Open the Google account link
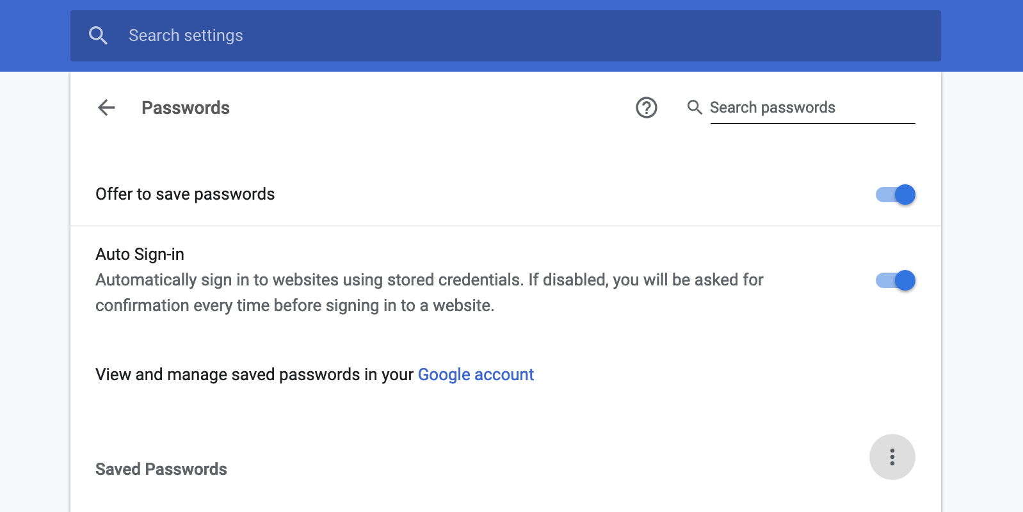This screenshot has height=512, width=1023. [476, 374]
